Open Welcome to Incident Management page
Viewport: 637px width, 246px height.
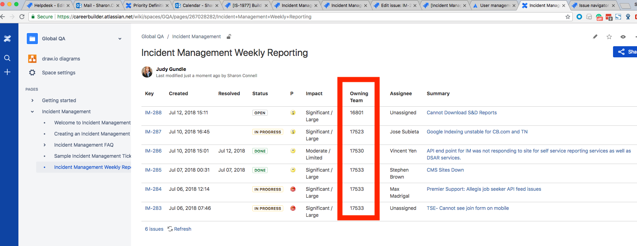(x=92, y=123)
